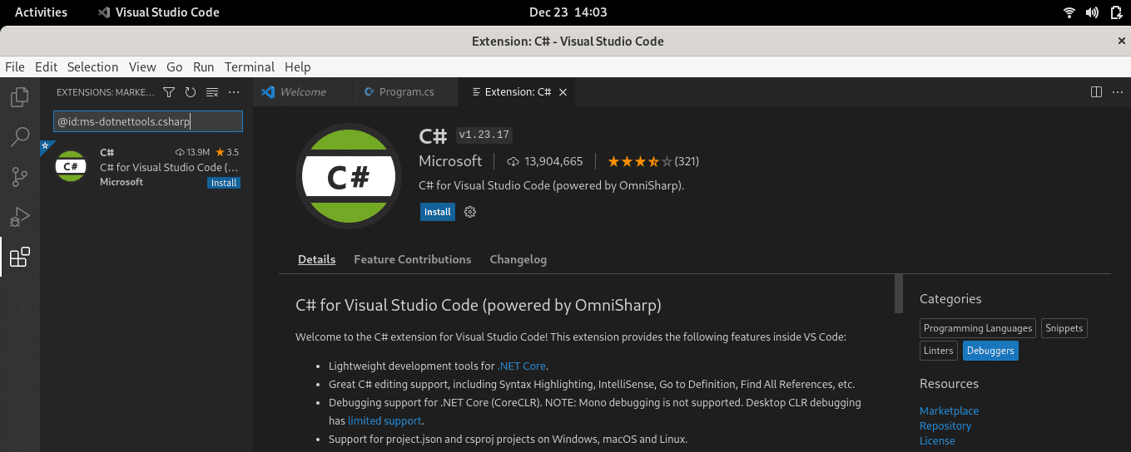The image size is (1131, 452).
Task: Close the Extension: C# tab
Action: 563,92
